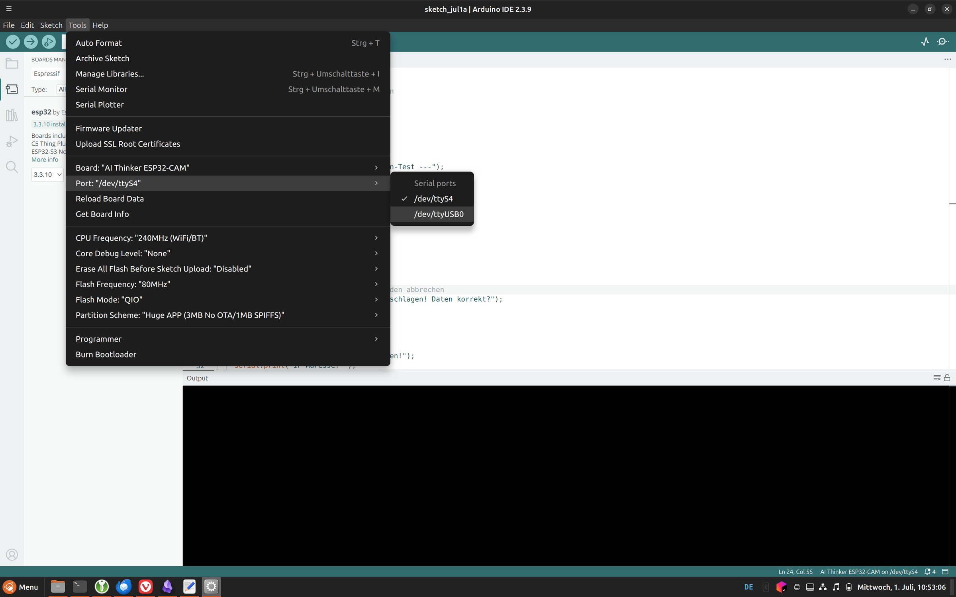Open Serial Plotter menu entry
Screen dimensions: 956x597
[228, 105]
